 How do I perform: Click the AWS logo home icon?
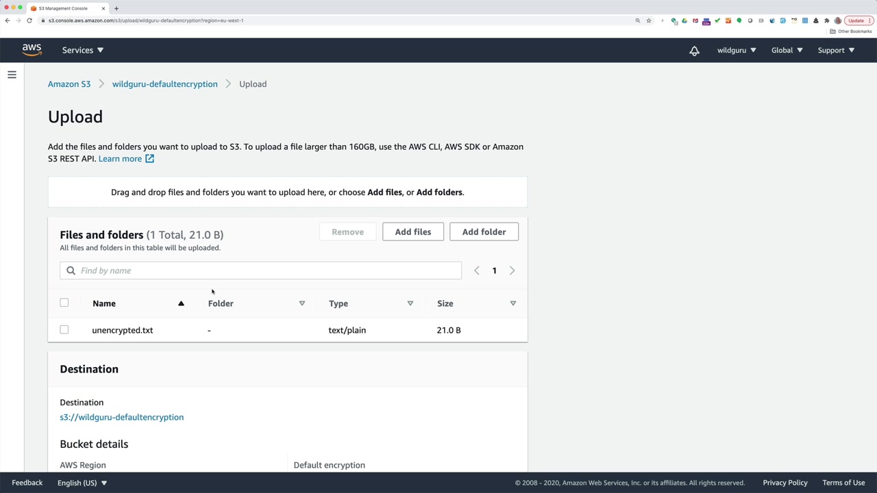[32, 50]
